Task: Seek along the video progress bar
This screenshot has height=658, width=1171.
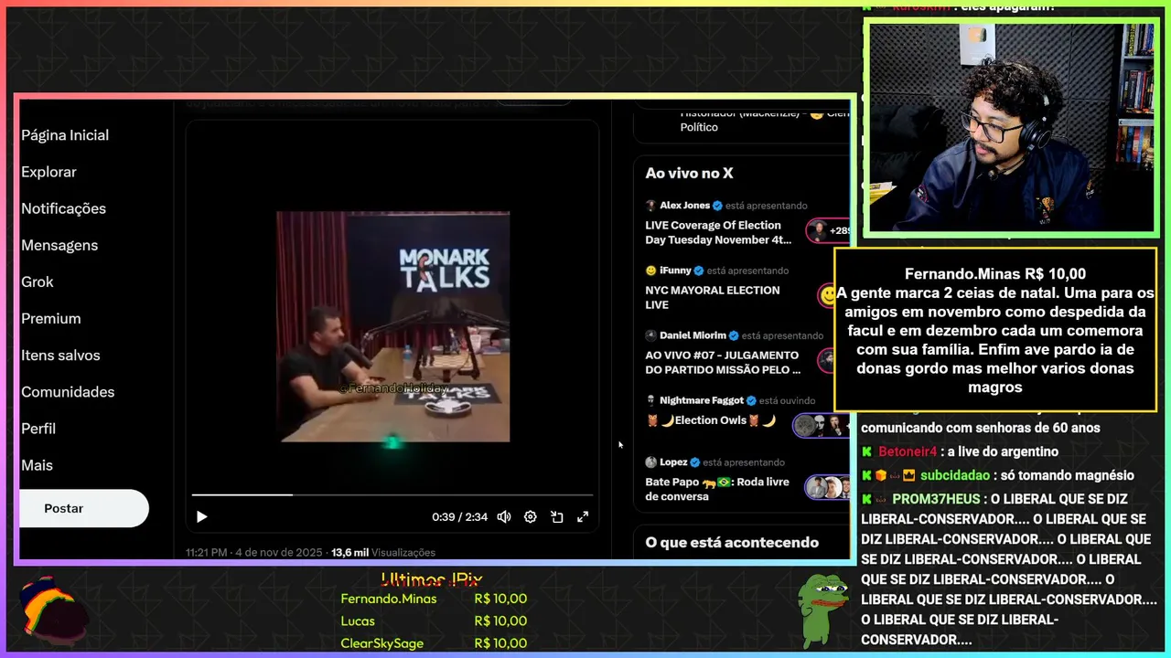Action: [x=392, y=495]
